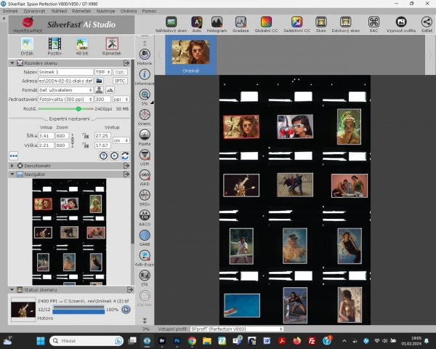Click the 48 bit depth icon

pos(82,47)
